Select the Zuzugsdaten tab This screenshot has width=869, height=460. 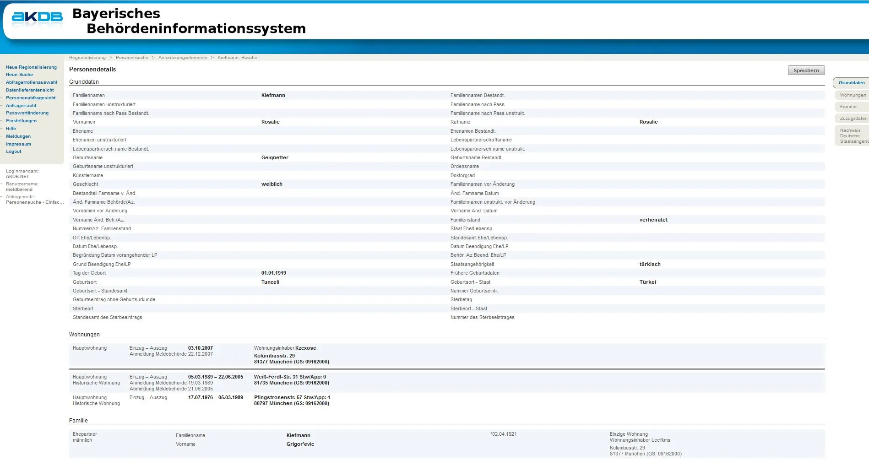853,119
